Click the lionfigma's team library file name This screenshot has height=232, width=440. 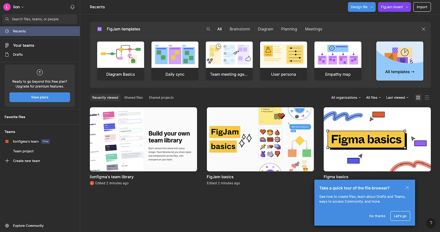tap(112, 177)
